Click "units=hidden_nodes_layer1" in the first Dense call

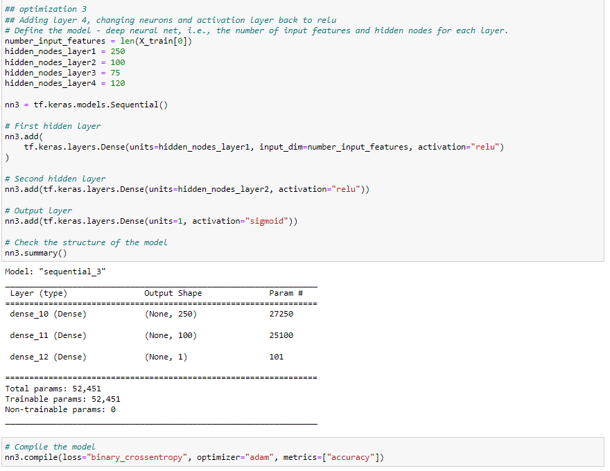click(189, 148)
